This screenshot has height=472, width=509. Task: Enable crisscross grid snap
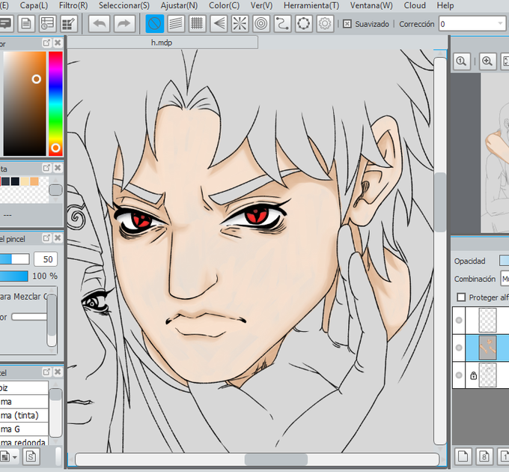pos(197,23)
